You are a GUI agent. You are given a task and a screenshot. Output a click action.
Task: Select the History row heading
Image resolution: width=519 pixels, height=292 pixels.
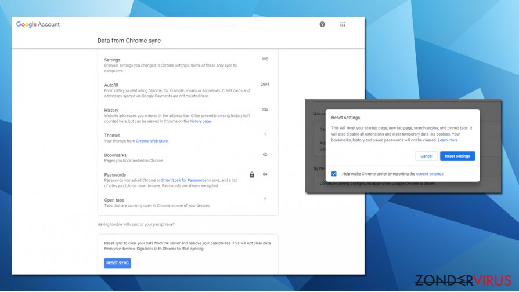111,110
